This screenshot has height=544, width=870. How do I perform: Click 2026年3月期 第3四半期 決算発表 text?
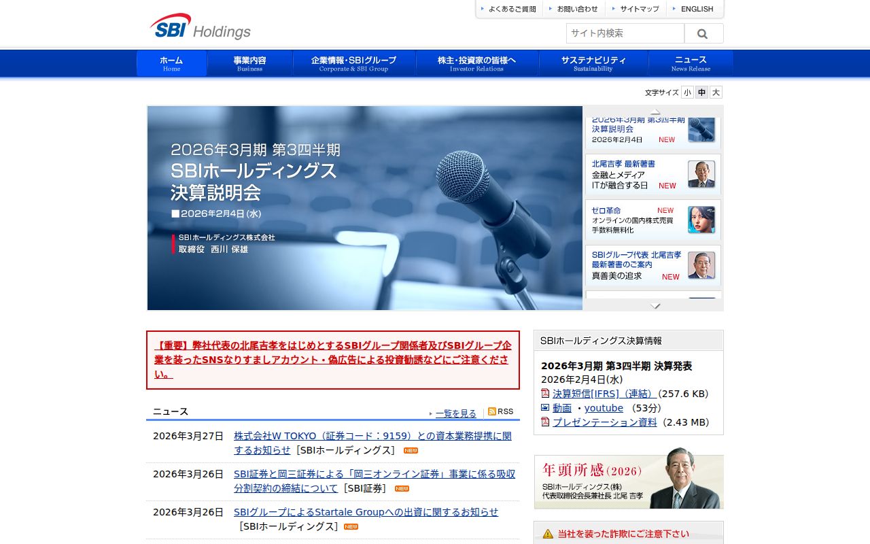click(x=616, y=366)
